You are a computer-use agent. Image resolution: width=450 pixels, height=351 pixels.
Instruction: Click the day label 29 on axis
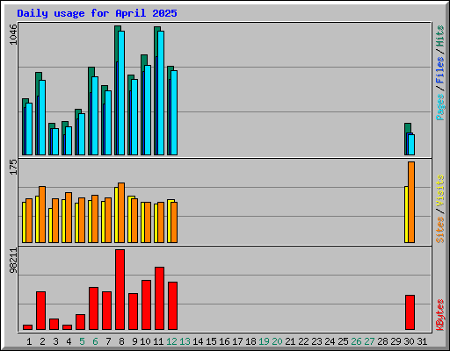(396, 341)
